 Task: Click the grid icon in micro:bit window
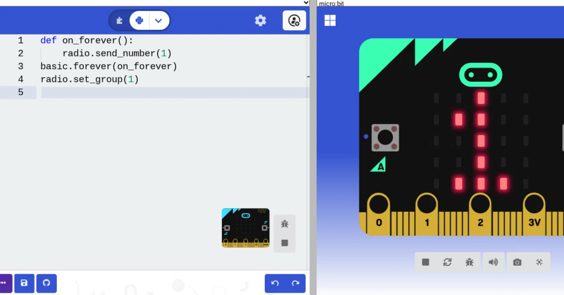[330, 21]
